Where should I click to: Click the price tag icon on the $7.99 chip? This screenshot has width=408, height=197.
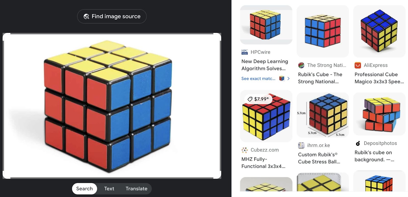pyautogui.click(x=250, y=99)
